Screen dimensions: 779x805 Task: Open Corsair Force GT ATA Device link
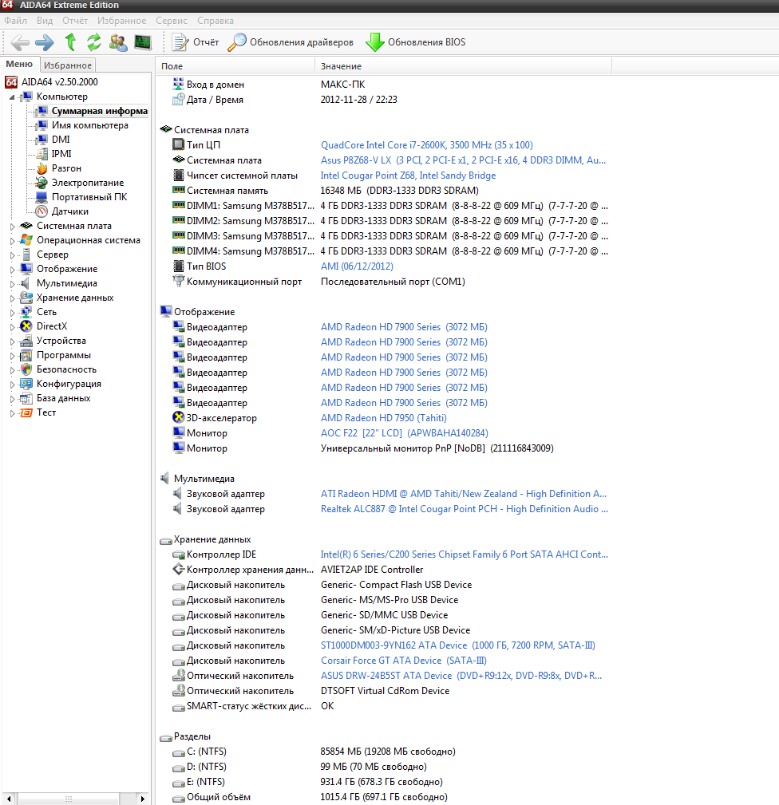pyautogui.click(x=404, y=661)
